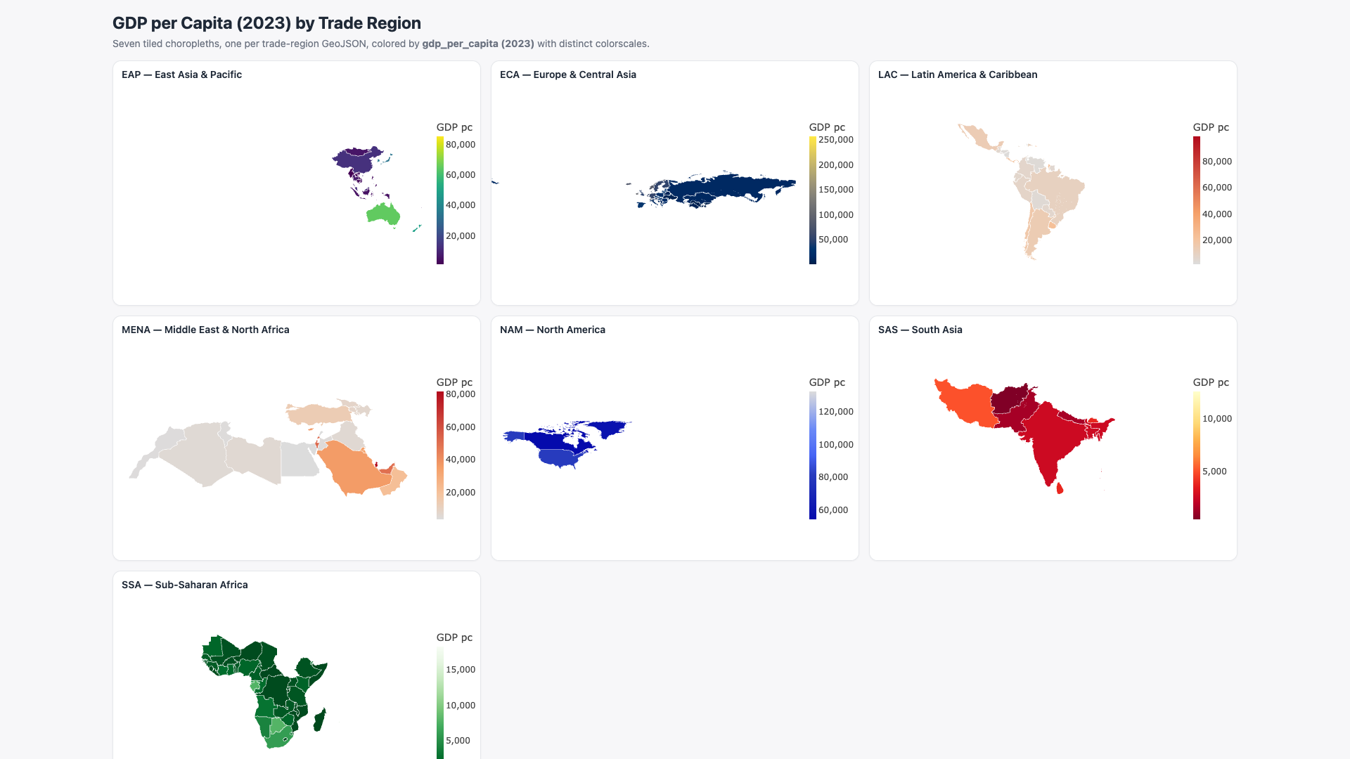Click Egypt on the MENA map

tap(299, 460)
